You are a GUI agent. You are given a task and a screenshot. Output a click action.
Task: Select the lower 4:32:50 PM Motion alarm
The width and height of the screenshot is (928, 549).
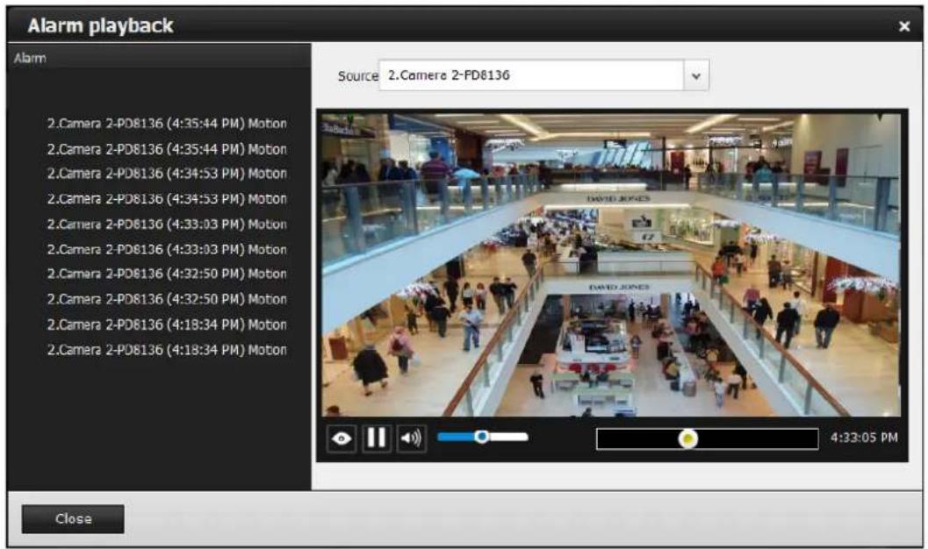click(x=167, y=300)
